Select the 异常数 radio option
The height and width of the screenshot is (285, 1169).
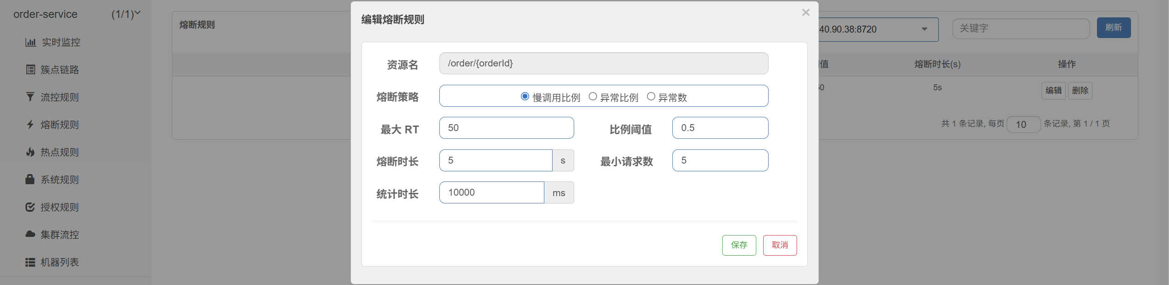point(651,96)
